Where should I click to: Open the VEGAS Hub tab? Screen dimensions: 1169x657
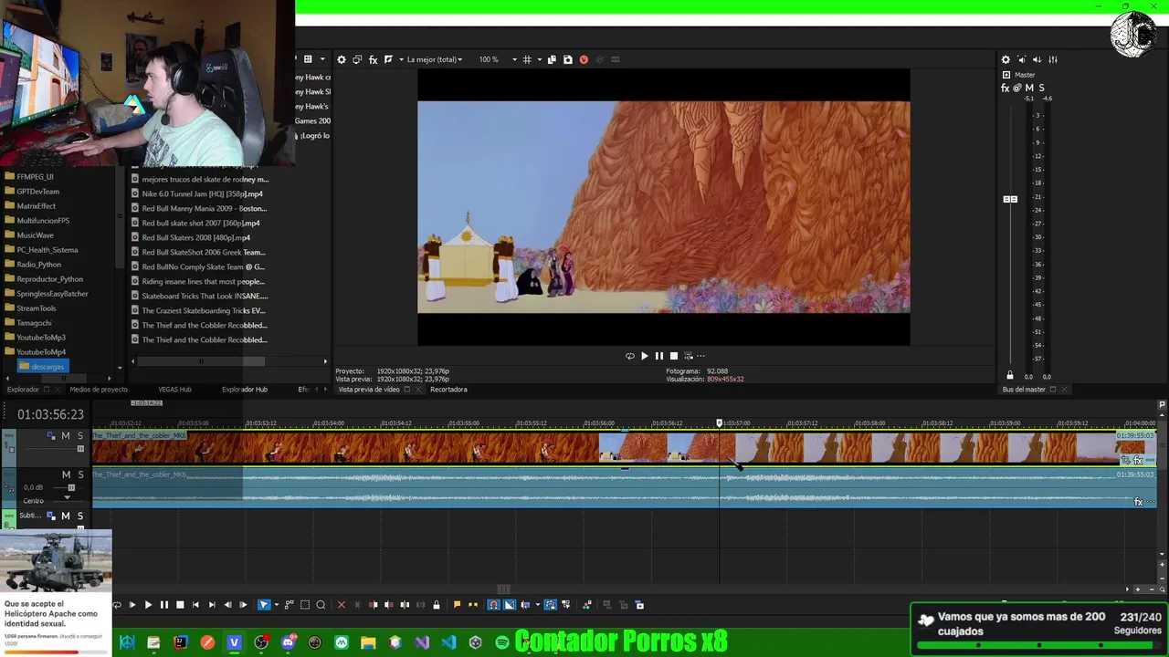174,390
